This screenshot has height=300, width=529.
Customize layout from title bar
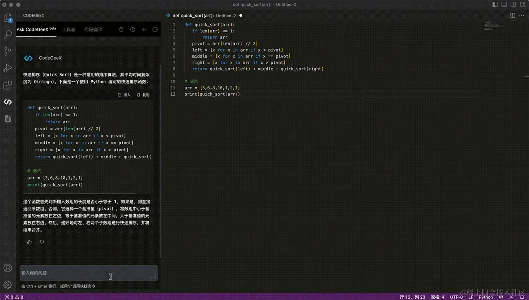522,5
